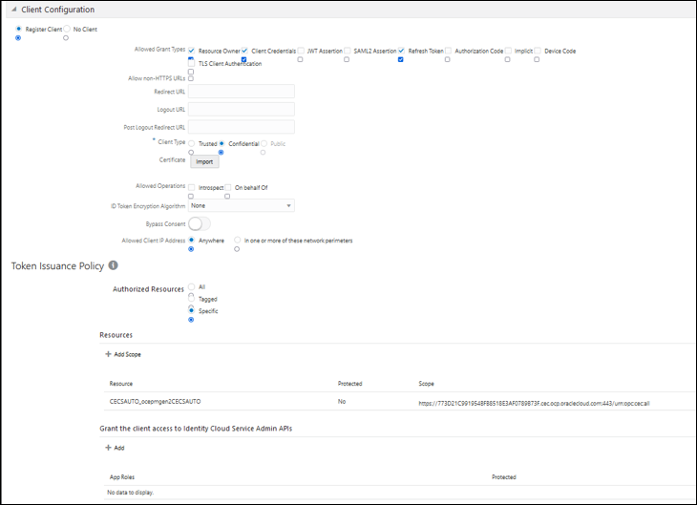Screen dimensions: 697x505
Task: Click the App Roles column header
Action: [122, 477]
